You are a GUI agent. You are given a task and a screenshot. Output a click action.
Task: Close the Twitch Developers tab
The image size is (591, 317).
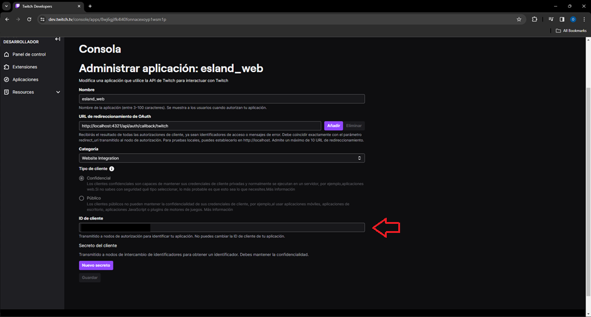(x=79, y=7)
